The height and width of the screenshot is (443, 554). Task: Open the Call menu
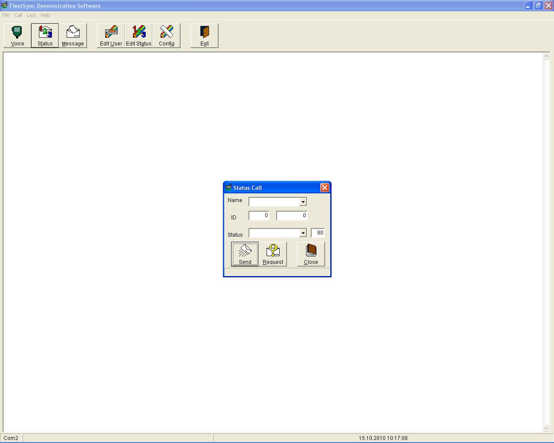[18, 15]
